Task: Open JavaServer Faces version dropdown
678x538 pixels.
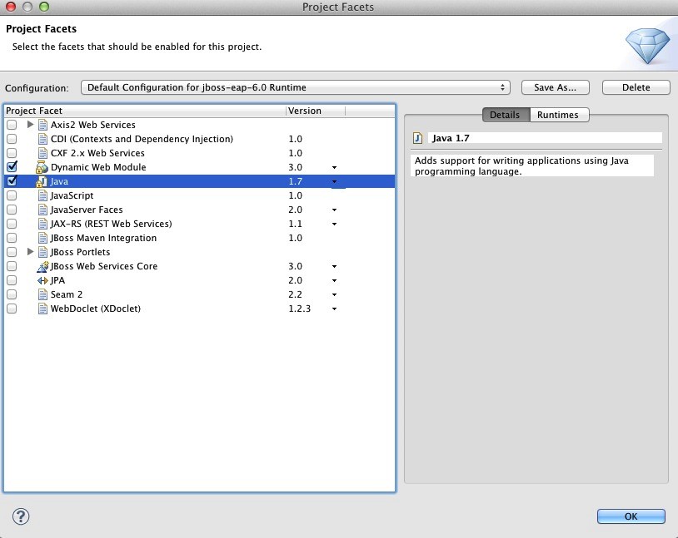Action: pos(334,210)
